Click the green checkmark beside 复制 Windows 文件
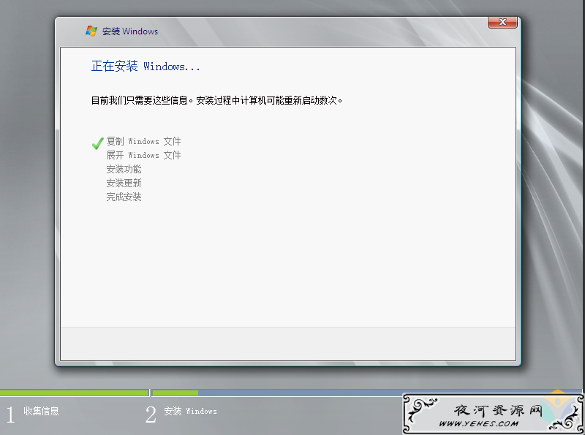This screenshot has width=585, height=435. (x=98, y=143)
